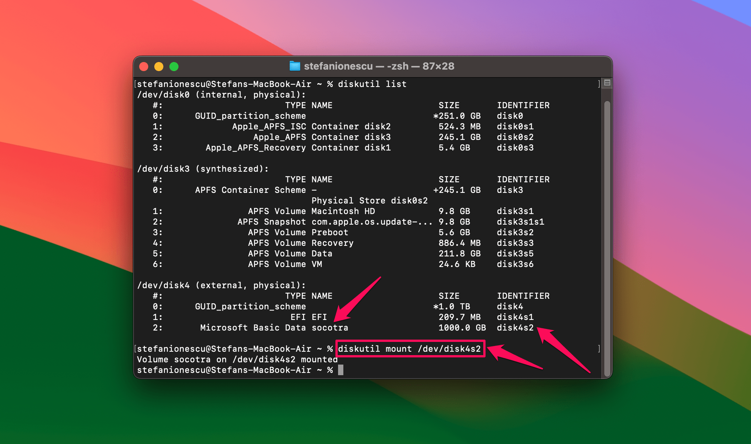Minimize the Terminal using the yellow button

[159, 67]
